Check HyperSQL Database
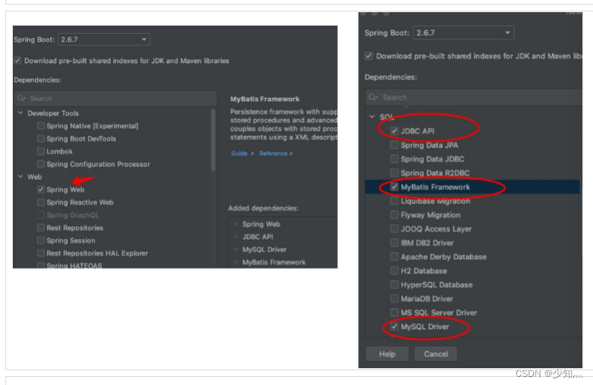593x385 pixels. coord(394,285)
